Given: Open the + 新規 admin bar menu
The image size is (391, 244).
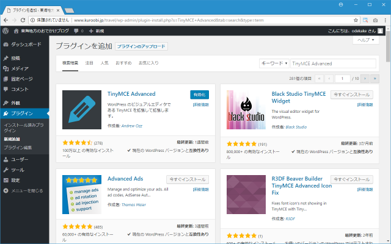Looking at the screenshot, I should pyautogui.click(x=97, y=31).
